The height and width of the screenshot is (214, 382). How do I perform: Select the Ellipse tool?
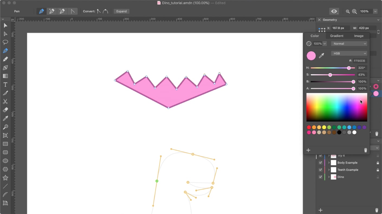point(5,161)
